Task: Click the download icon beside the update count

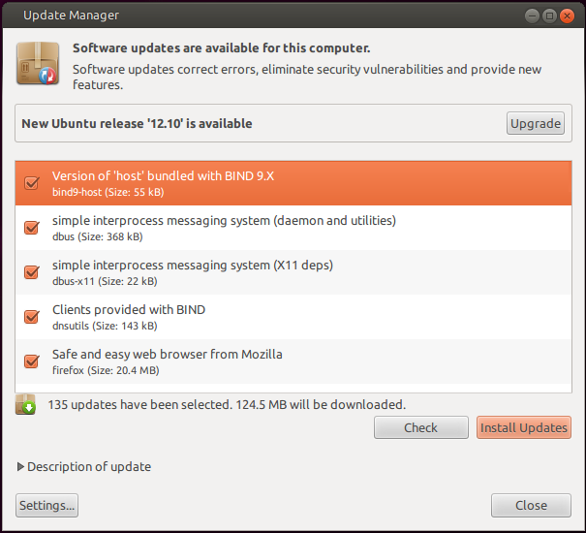Action: 26,404
